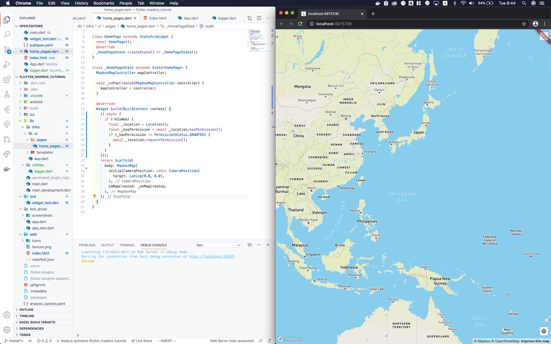Open the History menu in macOS menu bar

(81, 3)
